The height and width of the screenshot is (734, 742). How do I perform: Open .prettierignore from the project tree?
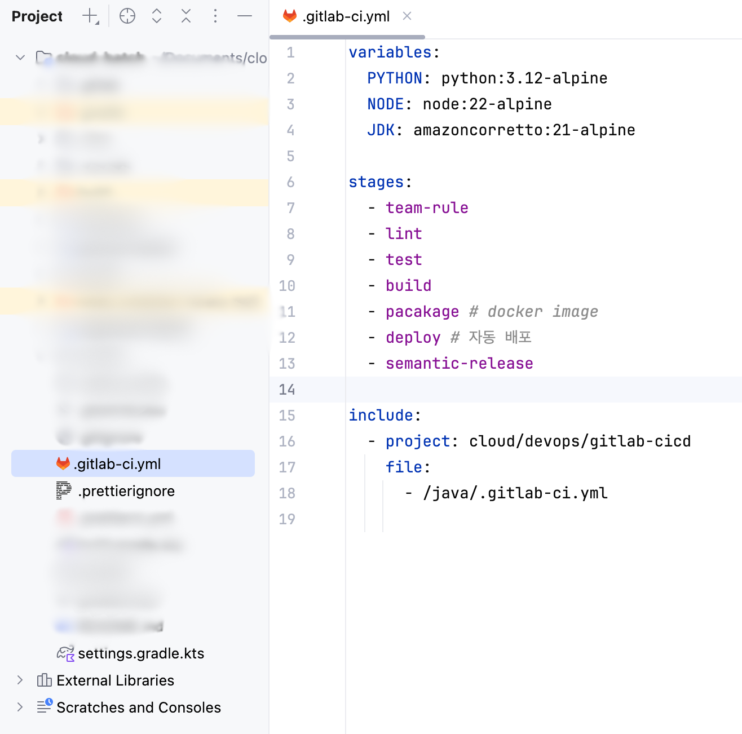(126, 491)
